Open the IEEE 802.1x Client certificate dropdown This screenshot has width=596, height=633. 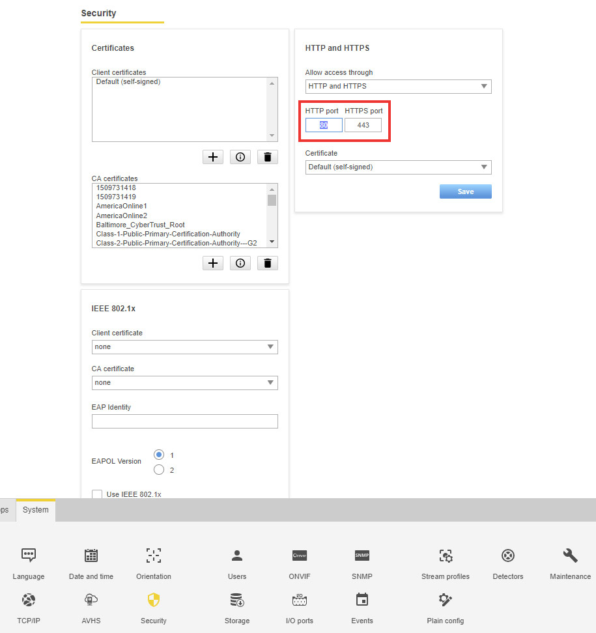184,347
